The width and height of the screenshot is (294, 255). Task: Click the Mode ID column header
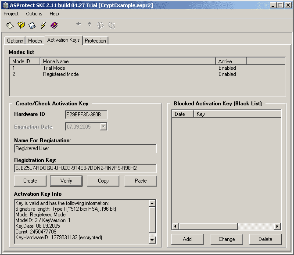click(x=25, y=61)
